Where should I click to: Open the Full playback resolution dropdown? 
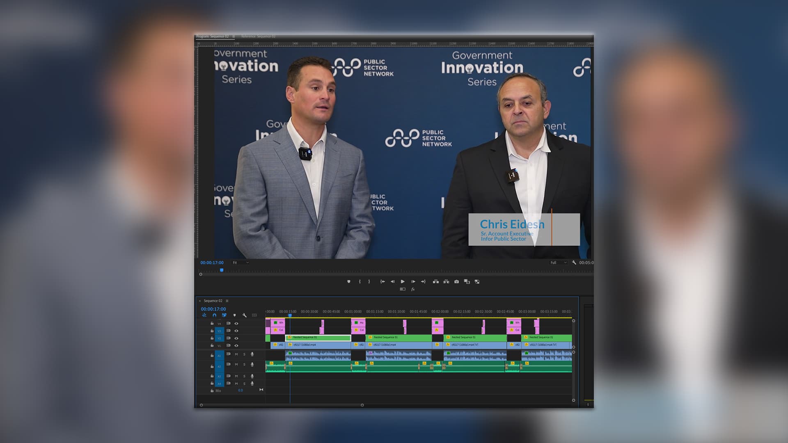pyautogui.click(x=558, y=263)
